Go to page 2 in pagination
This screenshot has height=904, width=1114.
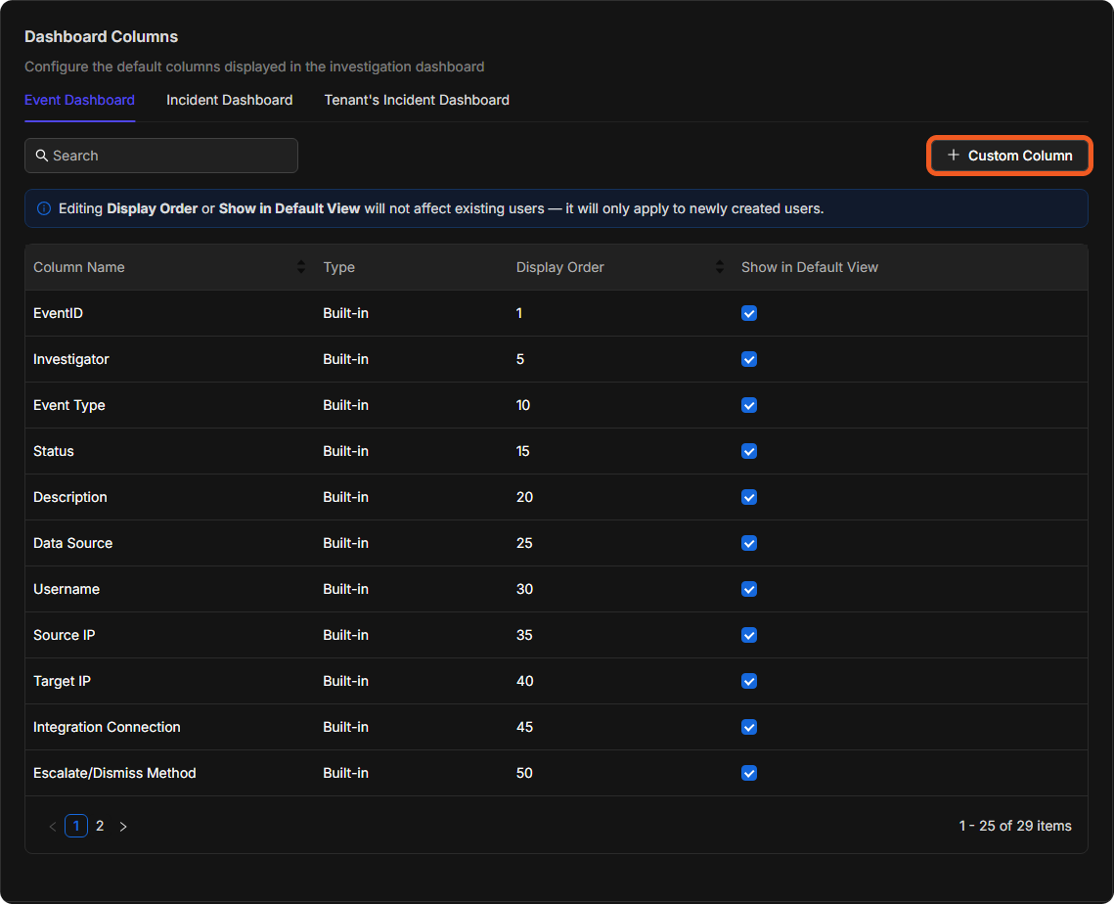coord(100,826)
